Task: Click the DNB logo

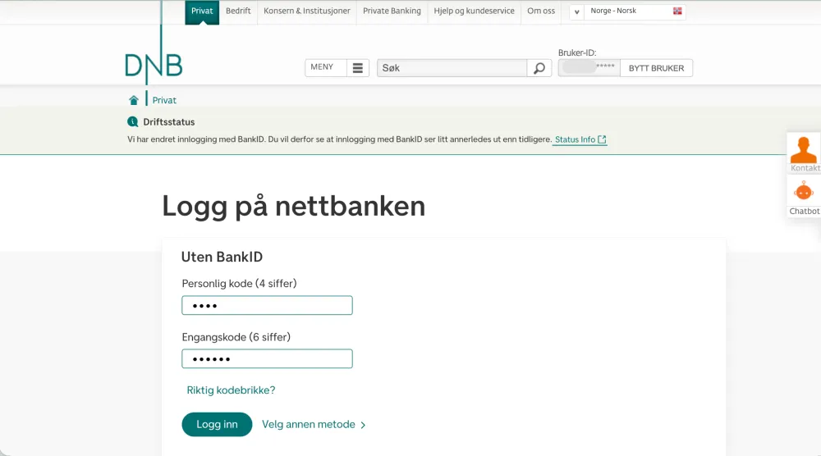Action: (154, 65)
